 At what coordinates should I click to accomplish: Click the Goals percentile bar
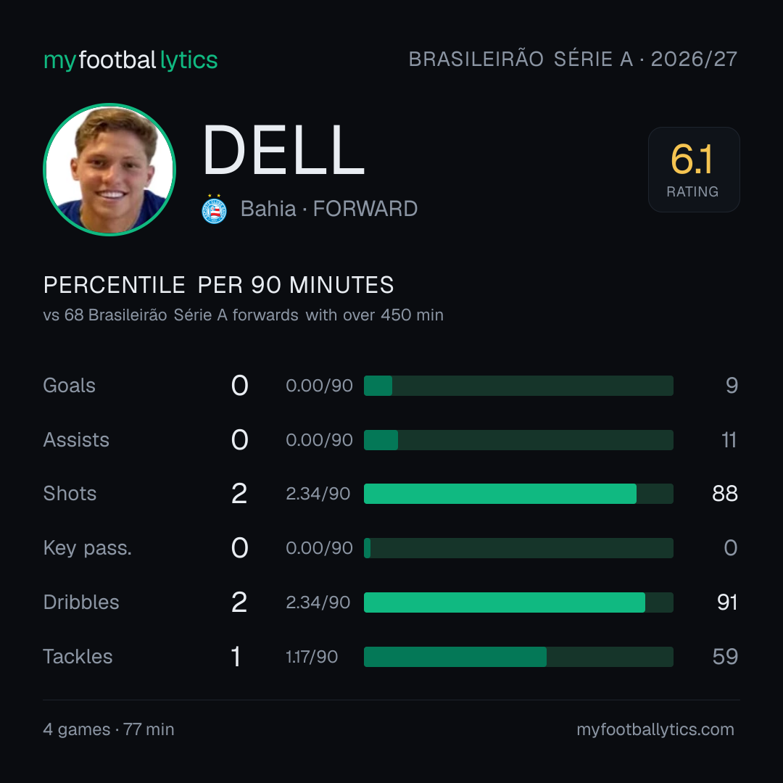pos(518,386)
